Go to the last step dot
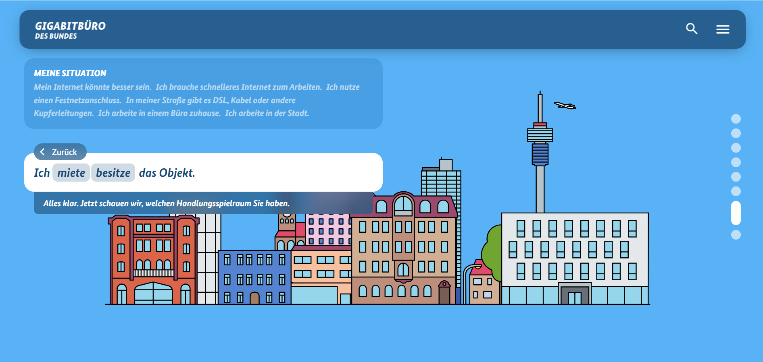763x362 pixels. pos(736,235)
